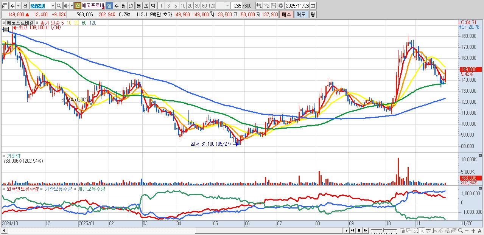The width and height of the screenshot is (484, 235).
Task: Click the 전 button near stock code
Action: 25,6
